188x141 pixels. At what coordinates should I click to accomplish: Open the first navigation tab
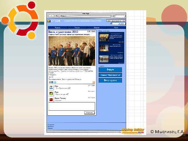[57, 28]
